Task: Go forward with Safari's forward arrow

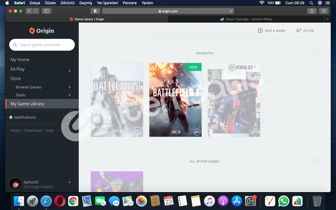Action: pyautogui.click(x=36, y=11)
